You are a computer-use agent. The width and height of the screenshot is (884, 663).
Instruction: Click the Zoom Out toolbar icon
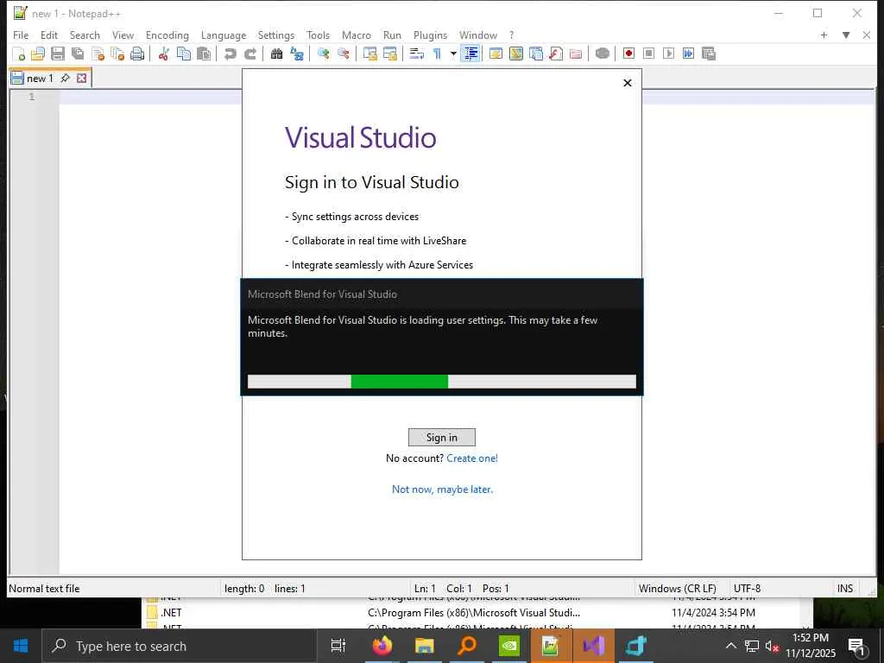point(343,54)
